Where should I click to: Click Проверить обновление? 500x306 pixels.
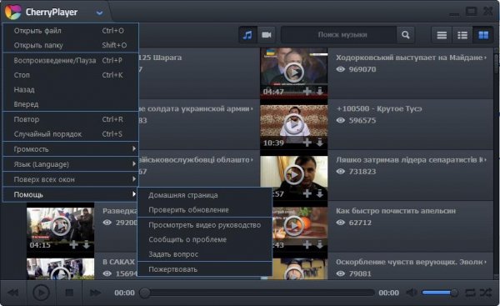point(205,210)
